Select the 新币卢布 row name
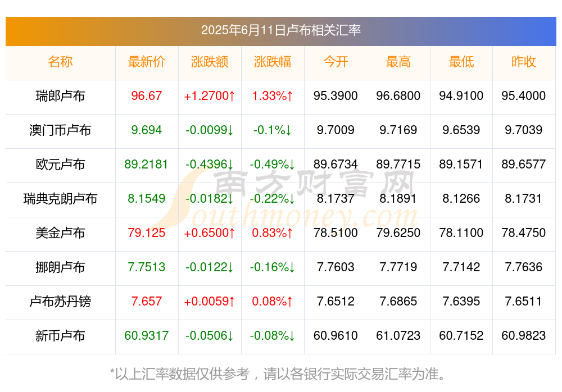Screen dimensions: 562x392 (60, 336)
